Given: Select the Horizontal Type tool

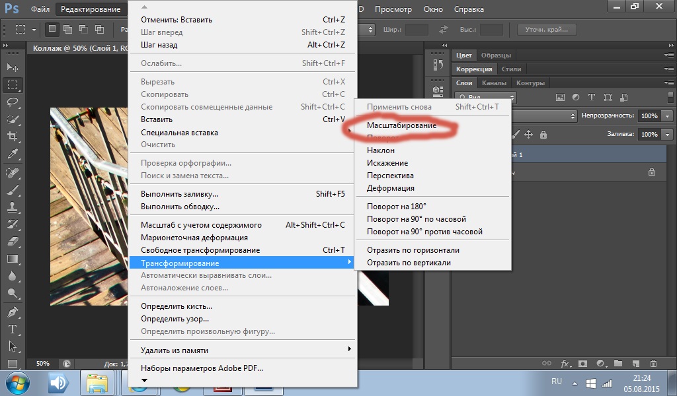Looking at the screenshot, I should (13, 329).
